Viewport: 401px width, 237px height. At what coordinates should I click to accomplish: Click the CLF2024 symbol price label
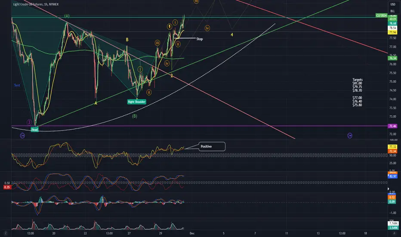coord(381,16)
